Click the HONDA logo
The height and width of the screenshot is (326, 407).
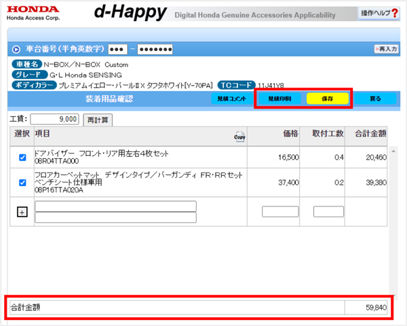pos(33,10)
